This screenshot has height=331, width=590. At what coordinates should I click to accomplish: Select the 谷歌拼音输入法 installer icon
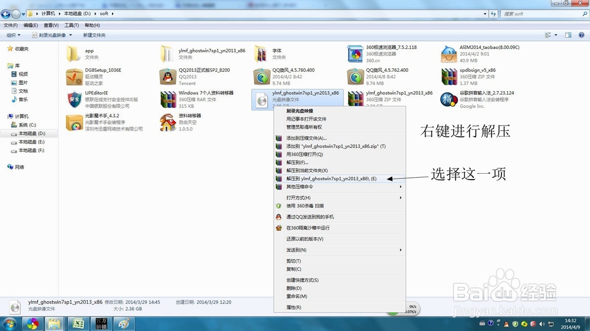[448, 100]
